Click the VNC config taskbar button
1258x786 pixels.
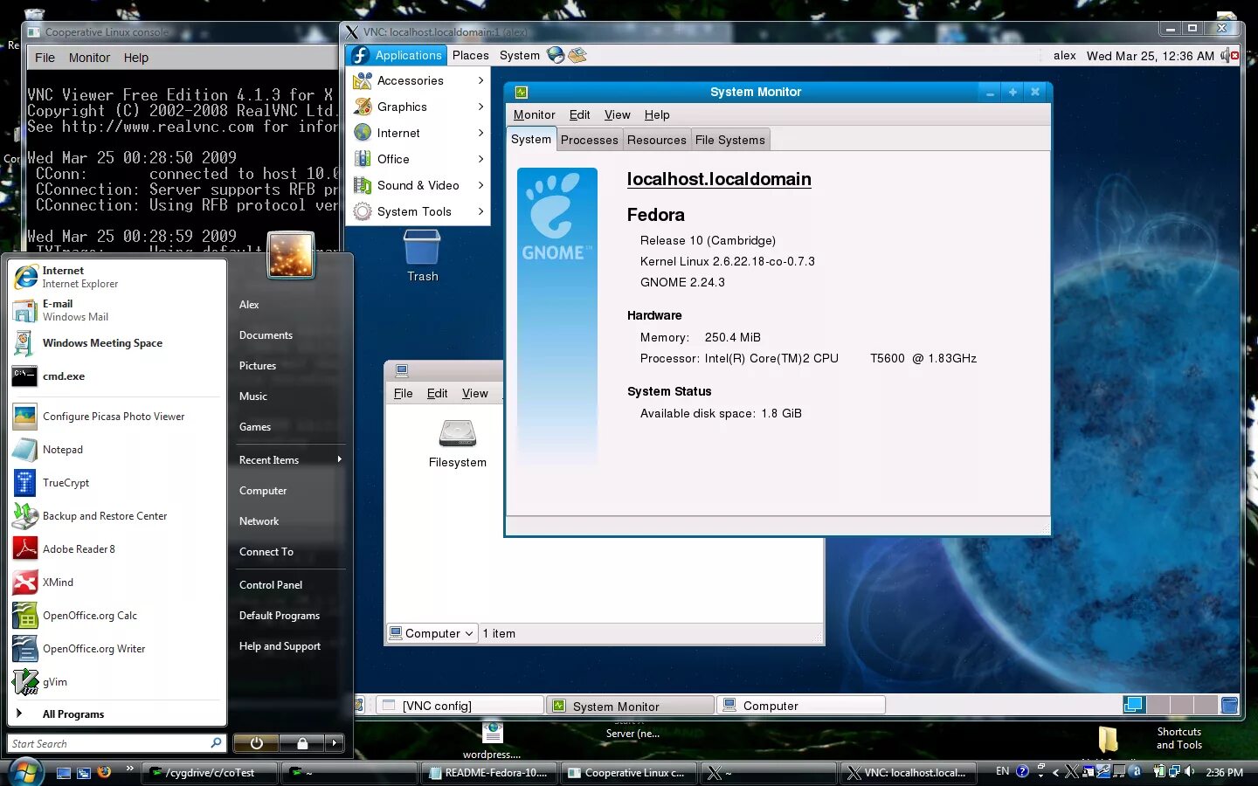pyautogui.click(x=460, y=706)
